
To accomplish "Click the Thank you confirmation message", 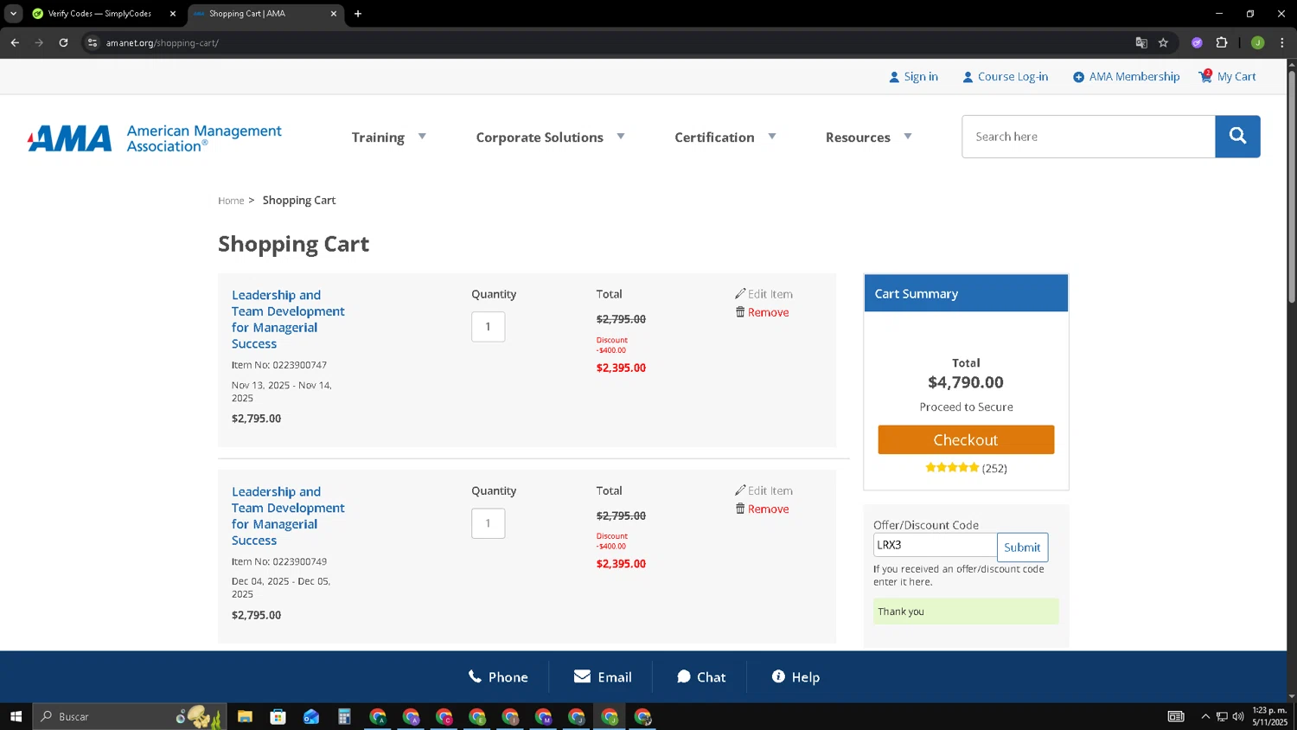I will point(966,612).
